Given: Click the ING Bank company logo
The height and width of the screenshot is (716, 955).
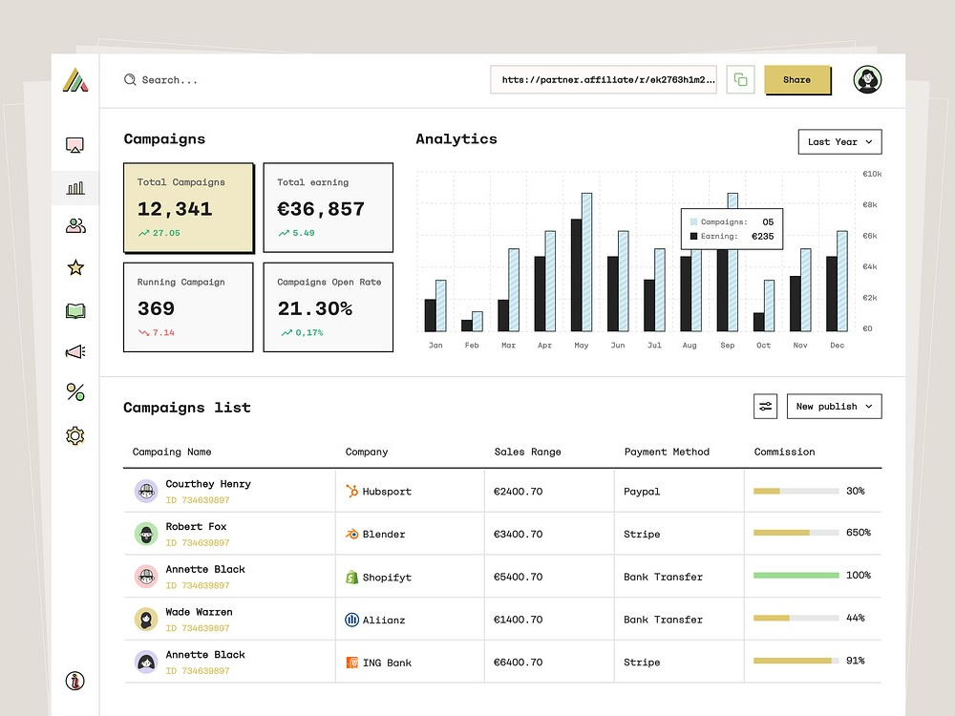Looking at the screenshot, I should [352, 663].
